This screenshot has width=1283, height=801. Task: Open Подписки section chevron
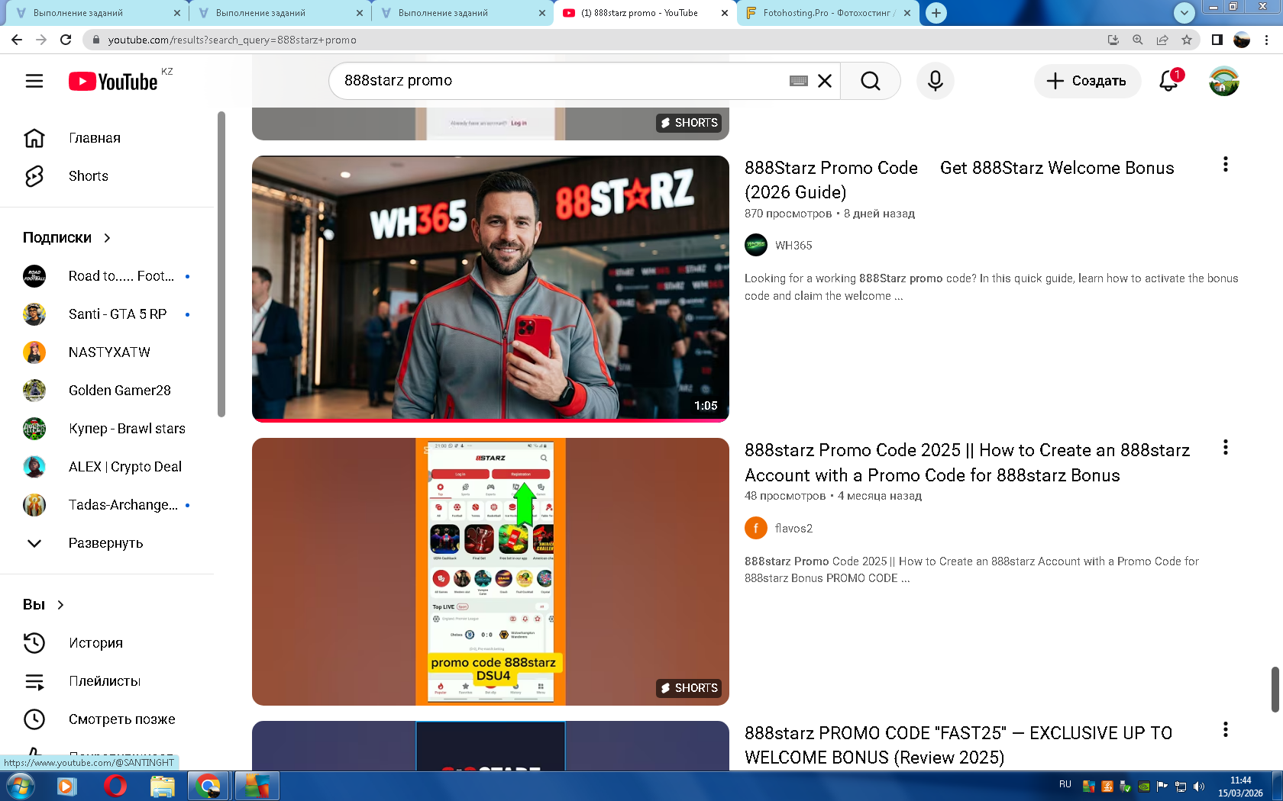107,238
